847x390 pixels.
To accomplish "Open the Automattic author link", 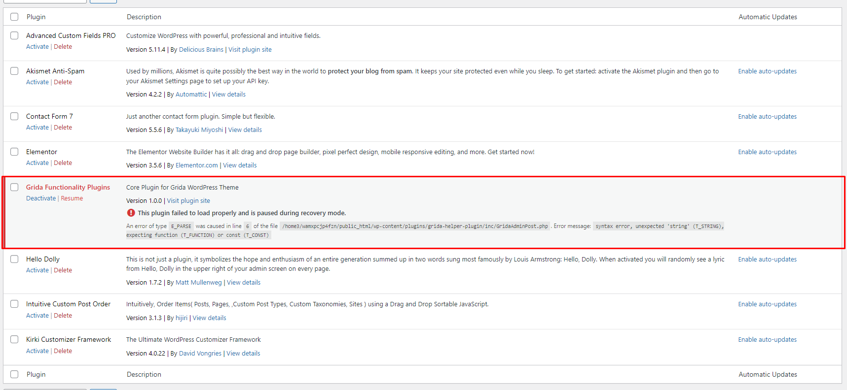I will [191, 95].
